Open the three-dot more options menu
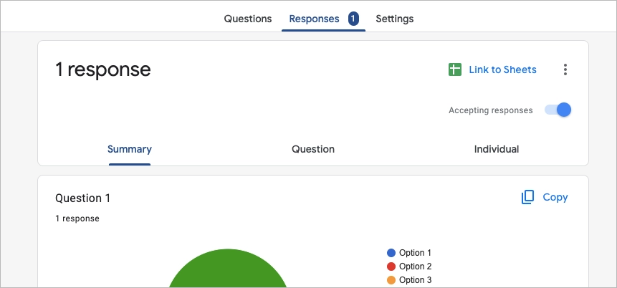Screen dimensions: 617x288 [565, 69]
